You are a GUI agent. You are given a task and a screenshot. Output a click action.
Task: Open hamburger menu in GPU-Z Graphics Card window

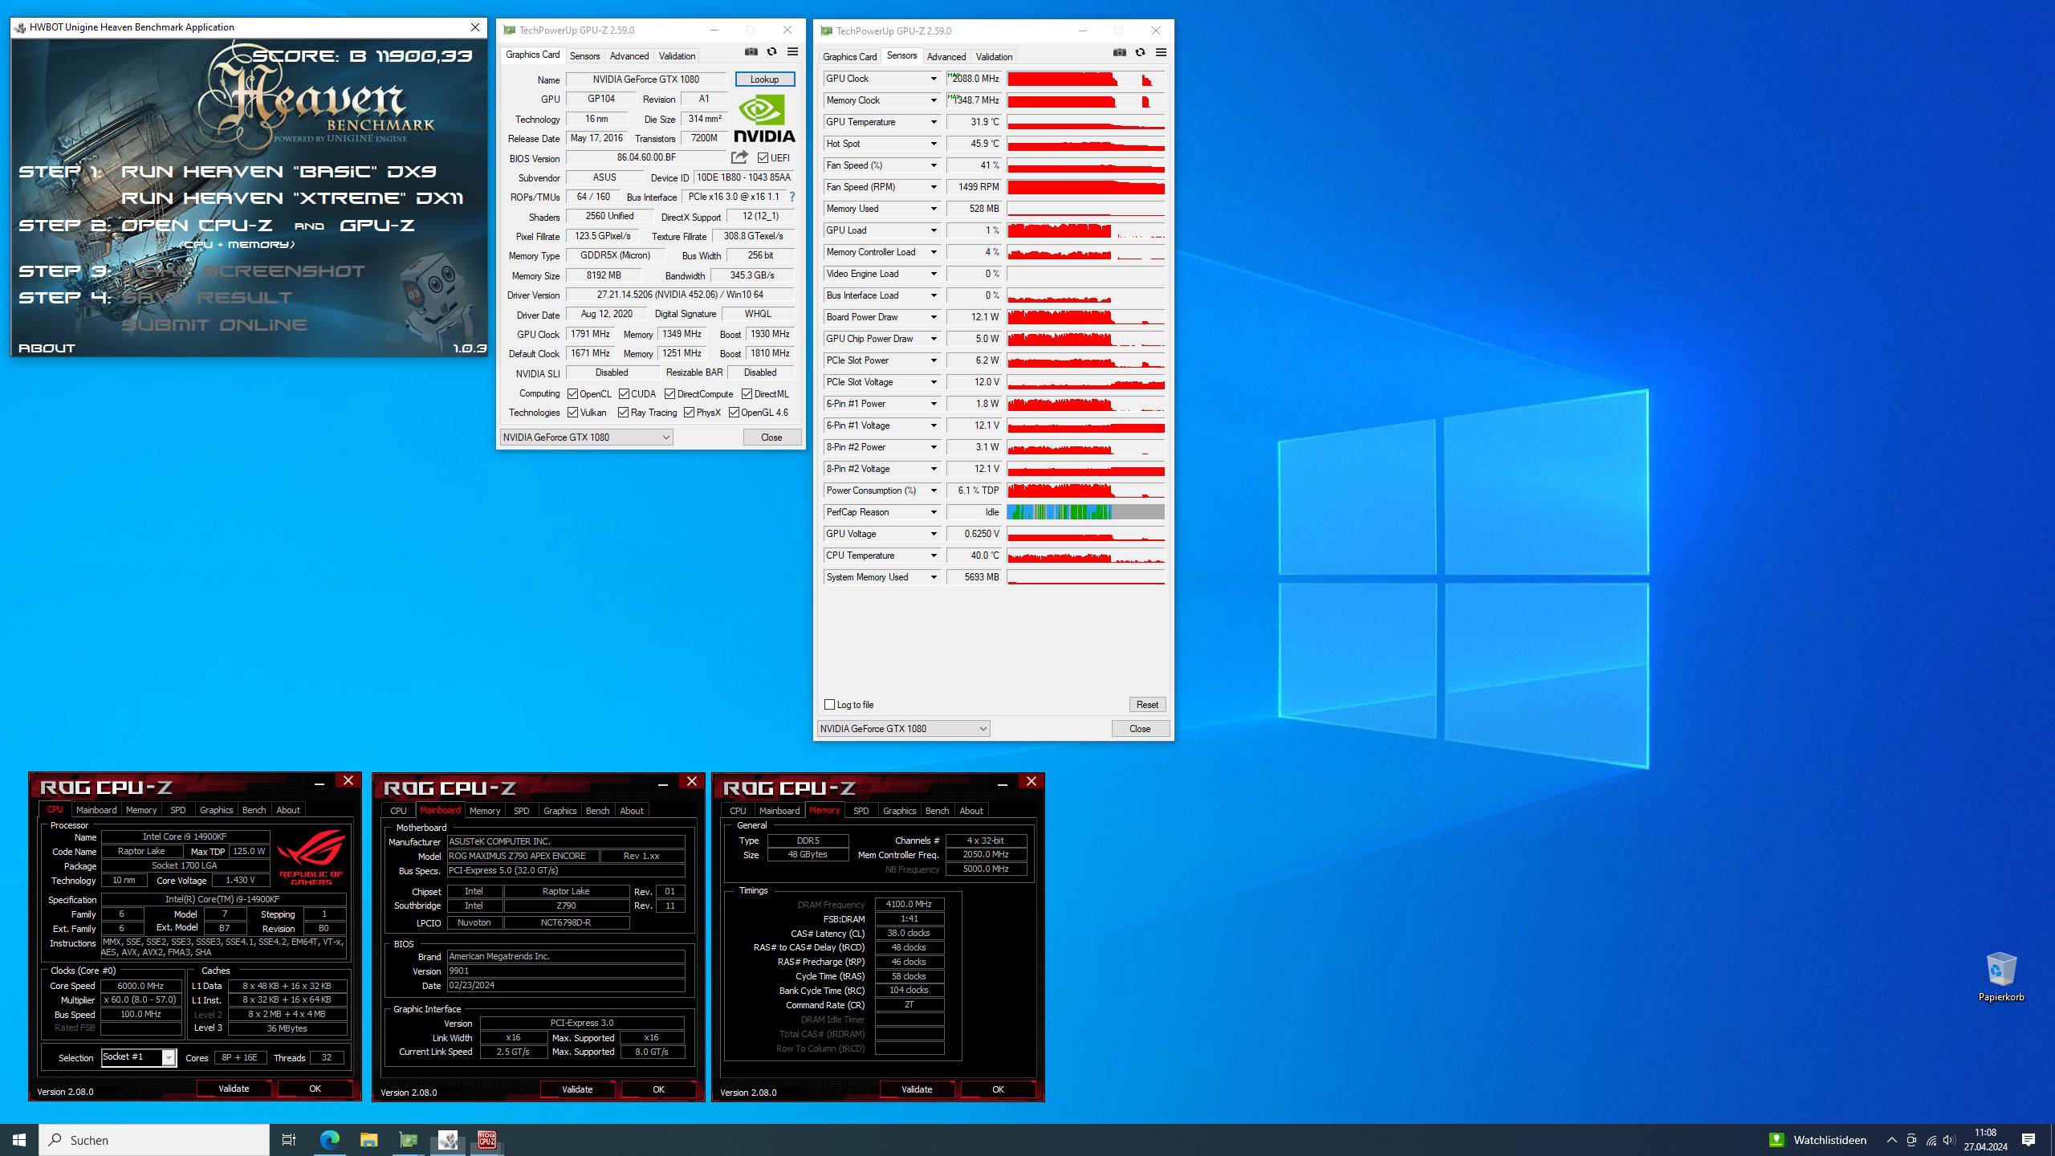pyautogui.click(x=792, y=52)
